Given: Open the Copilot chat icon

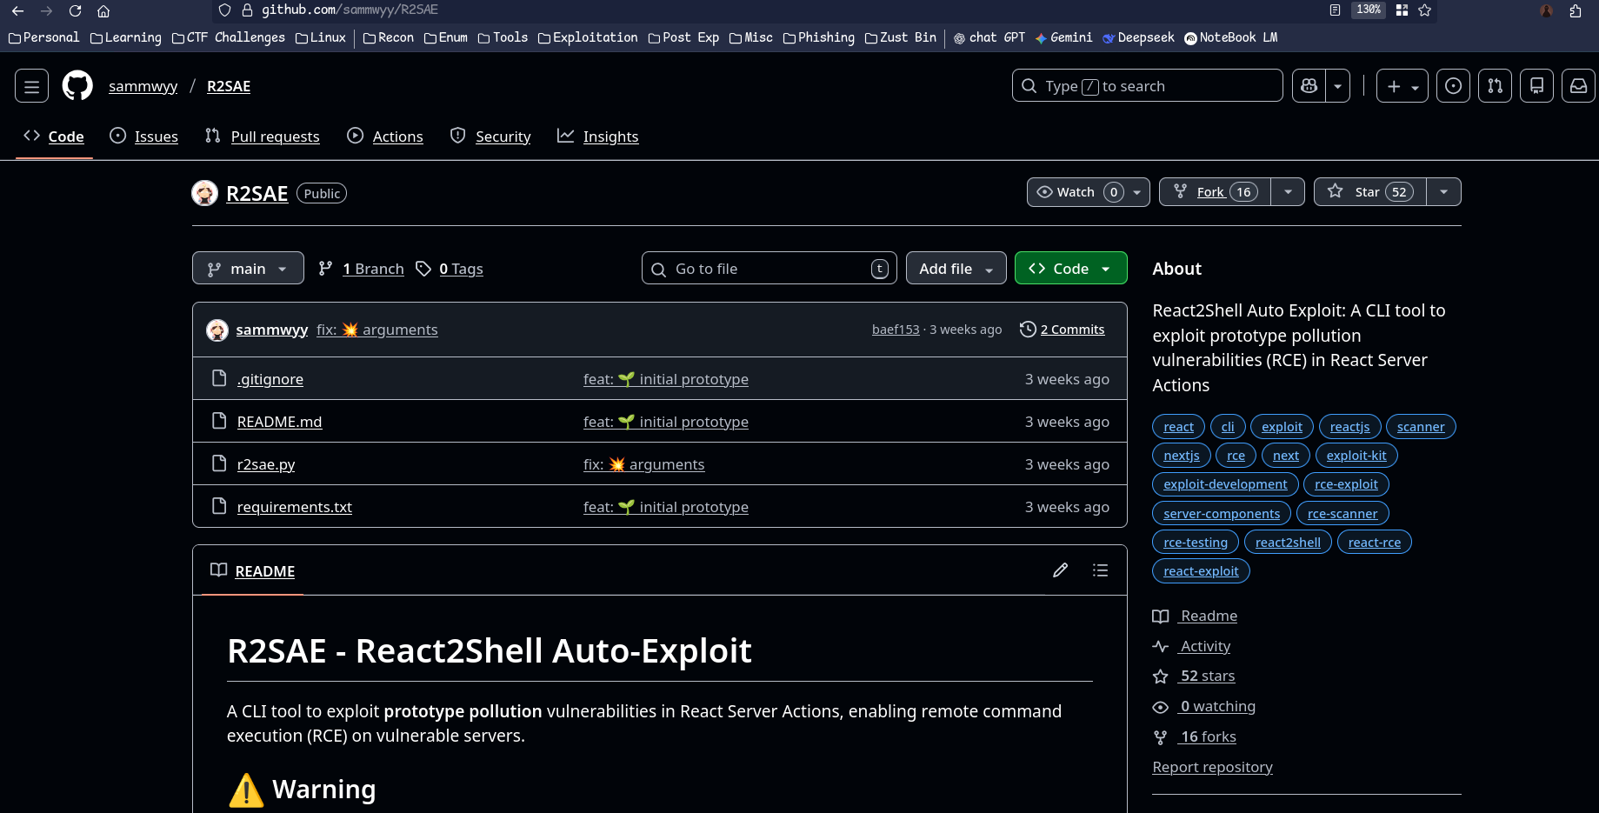Looking at the screenshot, I should coord(1309,86).
